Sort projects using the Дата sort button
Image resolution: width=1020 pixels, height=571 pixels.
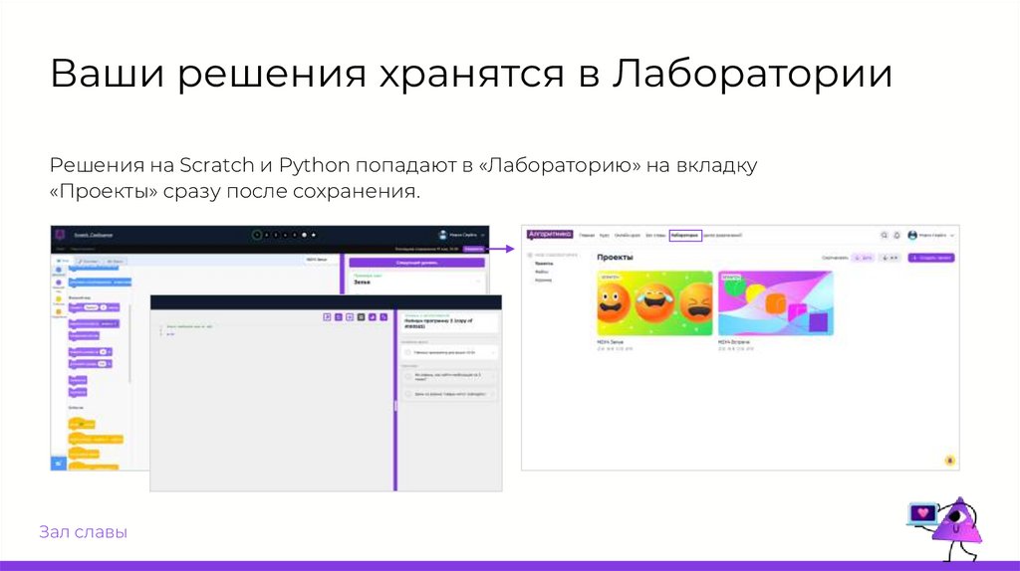pyautogui.click(x=863, y=257)
